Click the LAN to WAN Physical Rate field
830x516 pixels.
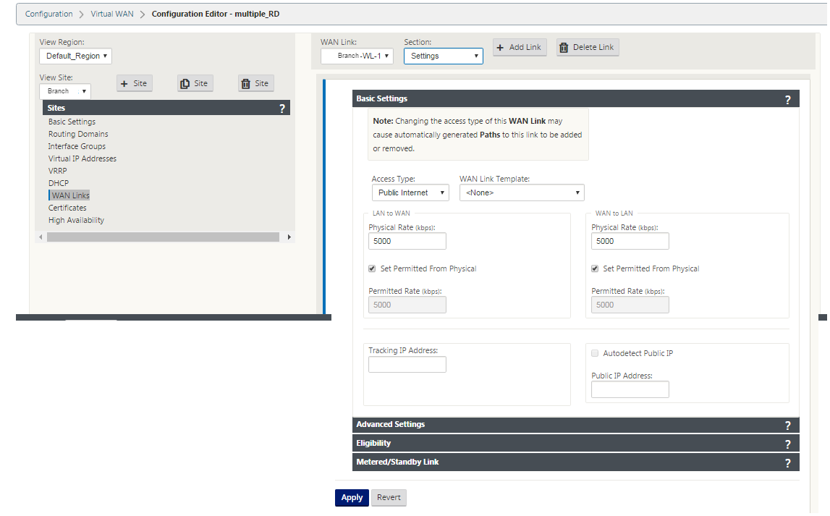407,241
